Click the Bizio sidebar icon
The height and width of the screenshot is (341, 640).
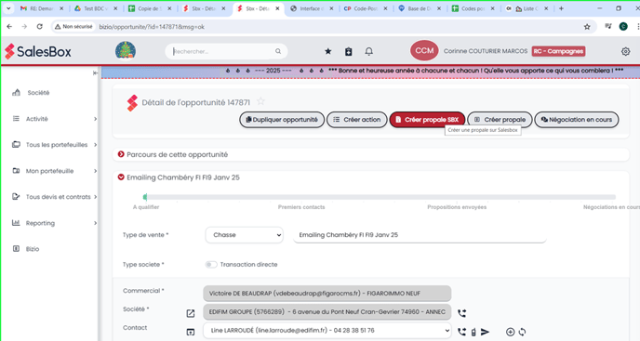[16, 249]
